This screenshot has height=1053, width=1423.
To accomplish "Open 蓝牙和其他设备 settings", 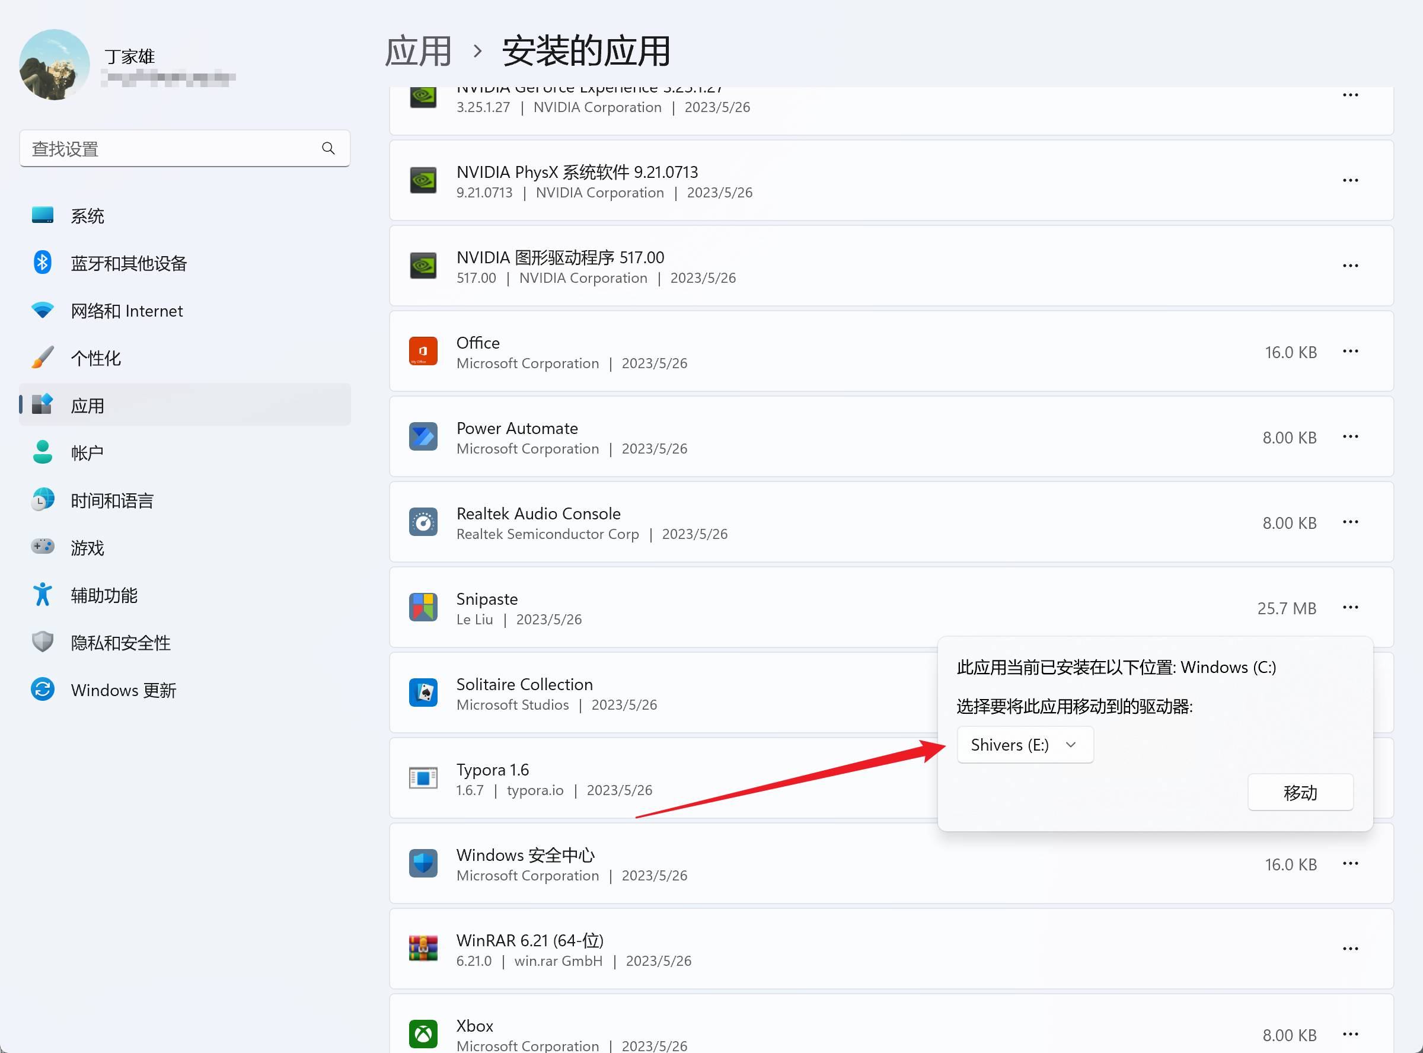I will click(x=185, y=263).
